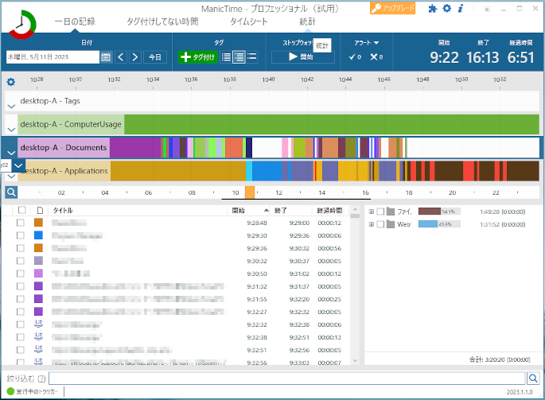Click the 絞り込む filter text field
Viewport: 545px width, 400px height.
pos(287,378)
